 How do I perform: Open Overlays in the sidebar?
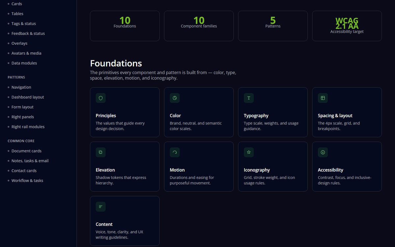pyautogui.click(x=19, y=43)
